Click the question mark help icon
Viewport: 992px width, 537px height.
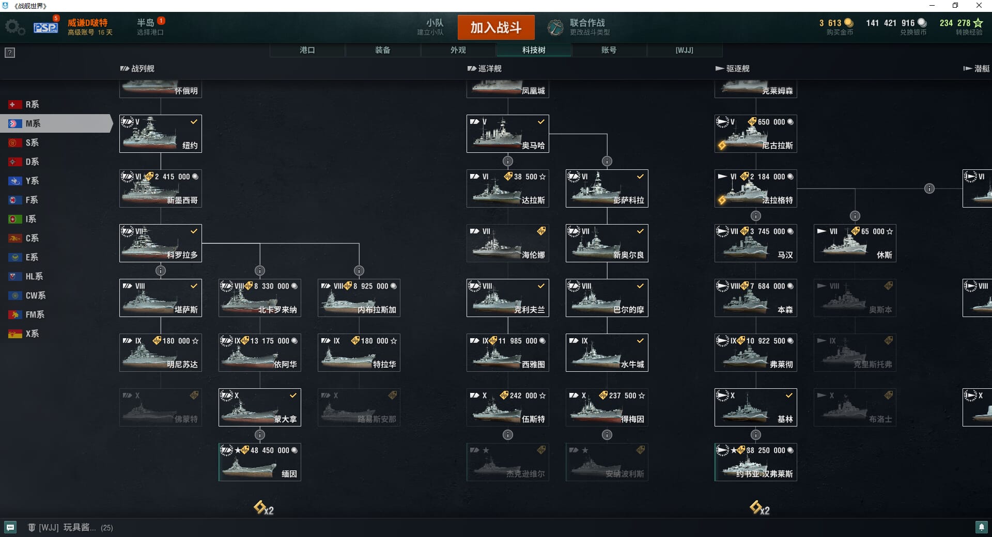click(x=10, y=53)
